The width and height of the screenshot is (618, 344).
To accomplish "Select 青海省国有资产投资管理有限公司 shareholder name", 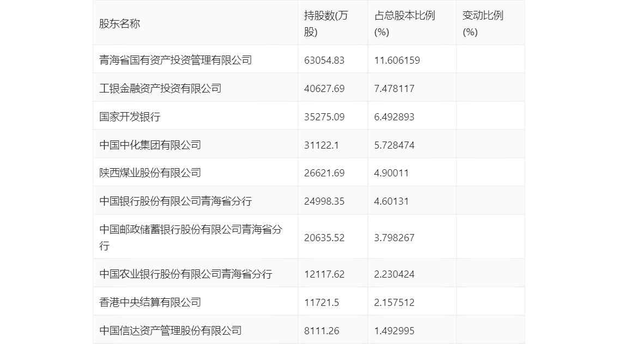I will [x=175, y=60].
